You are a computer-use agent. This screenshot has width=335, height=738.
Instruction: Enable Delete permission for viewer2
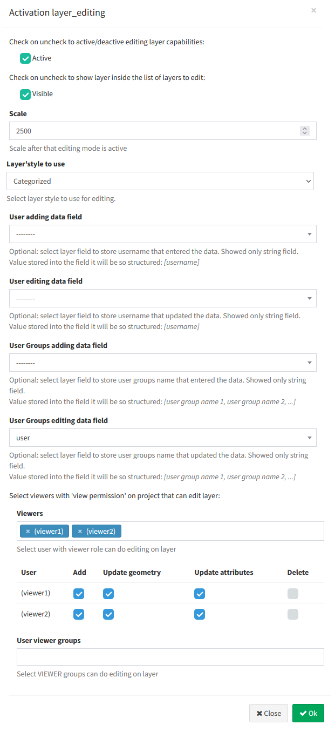pyautogui.click(x=293, y=614)
